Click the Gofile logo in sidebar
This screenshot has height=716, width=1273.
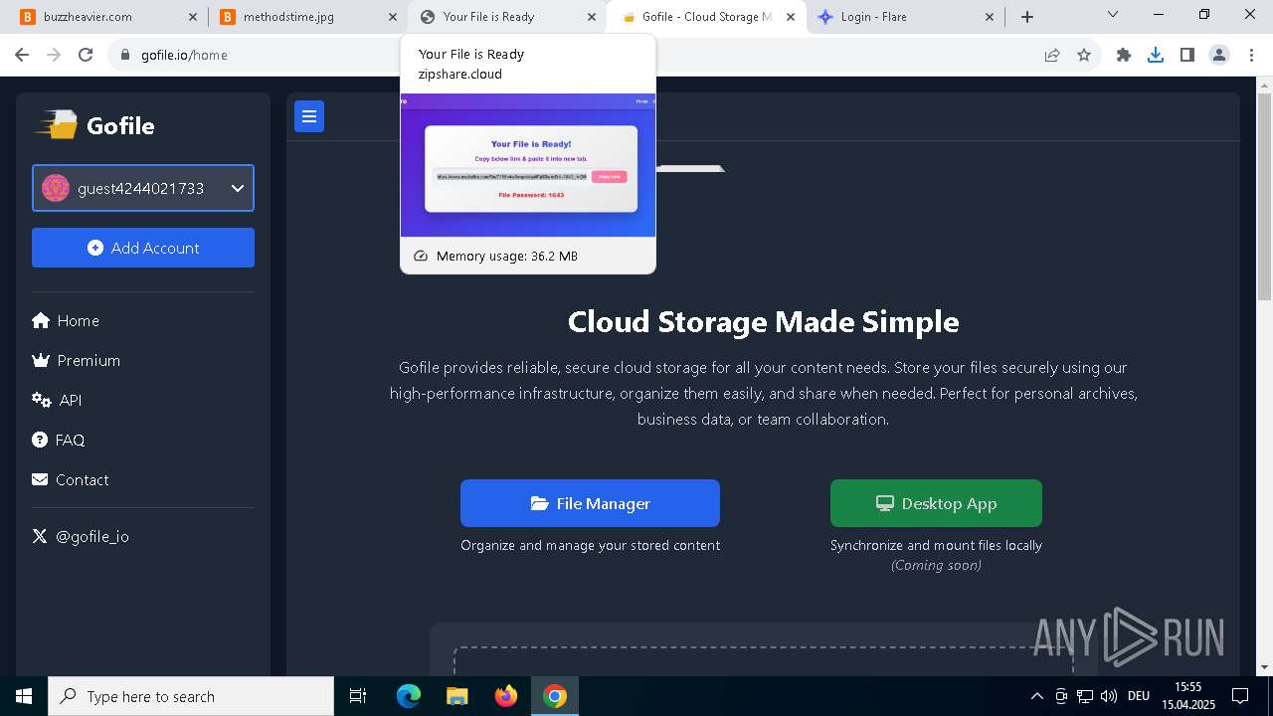95,125
